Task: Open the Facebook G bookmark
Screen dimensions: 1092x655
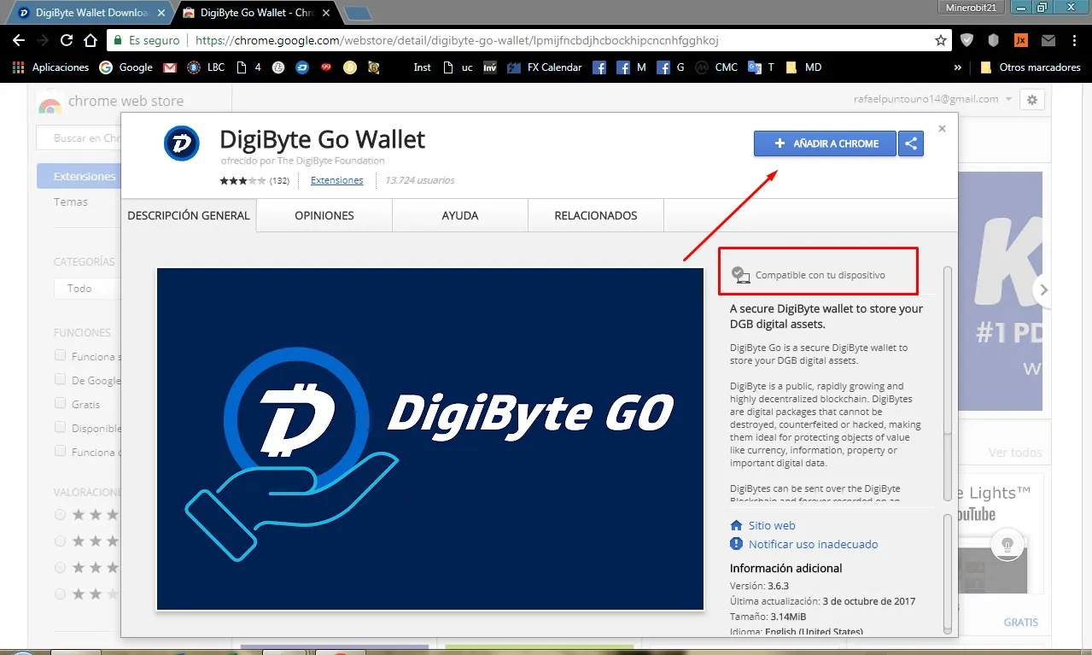Action: (670, 67)
